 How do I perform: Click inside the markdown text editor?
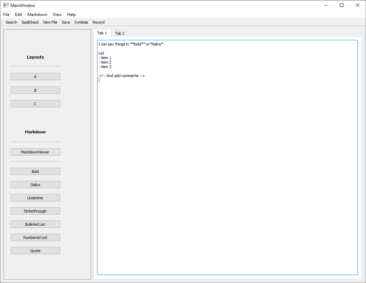click(x=227, y=174)
